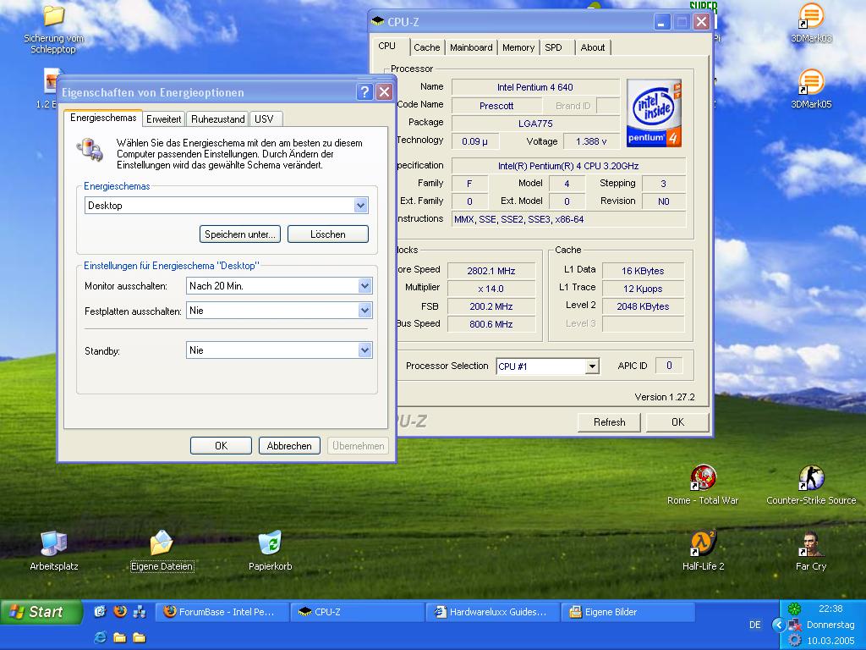
Task: Open the About tab in CPU-Z
Action: tap(593, 47)
